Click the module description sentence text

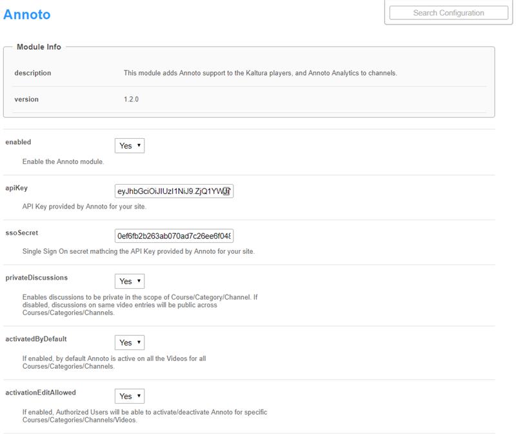(x=261, y=73)
